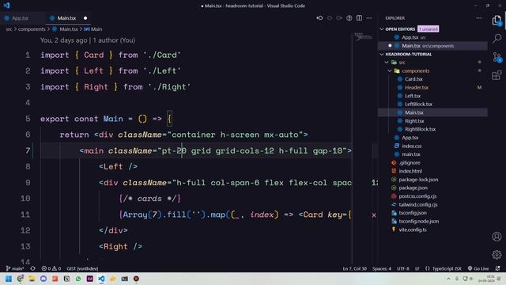Click unsaved dot on Main.tsx tab
This screenshot has height=285, width=506.
click(x=85, y=18)
